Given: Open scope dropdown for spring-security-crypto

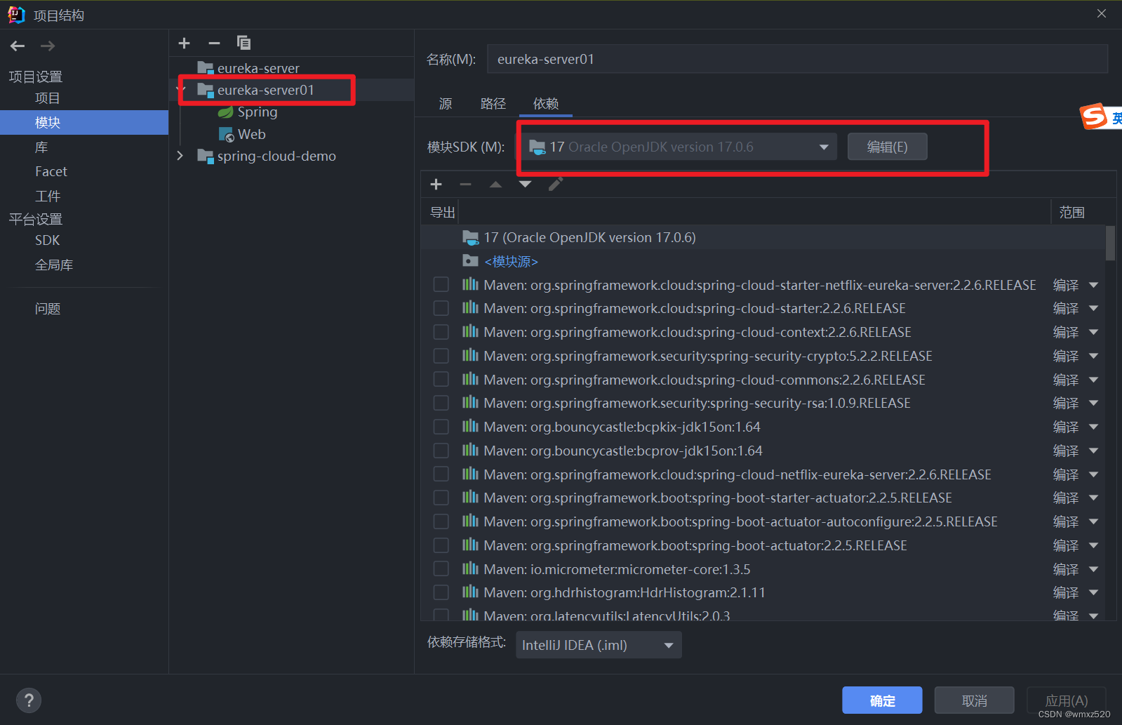Looking at the screenshot, I should 1093,356.
